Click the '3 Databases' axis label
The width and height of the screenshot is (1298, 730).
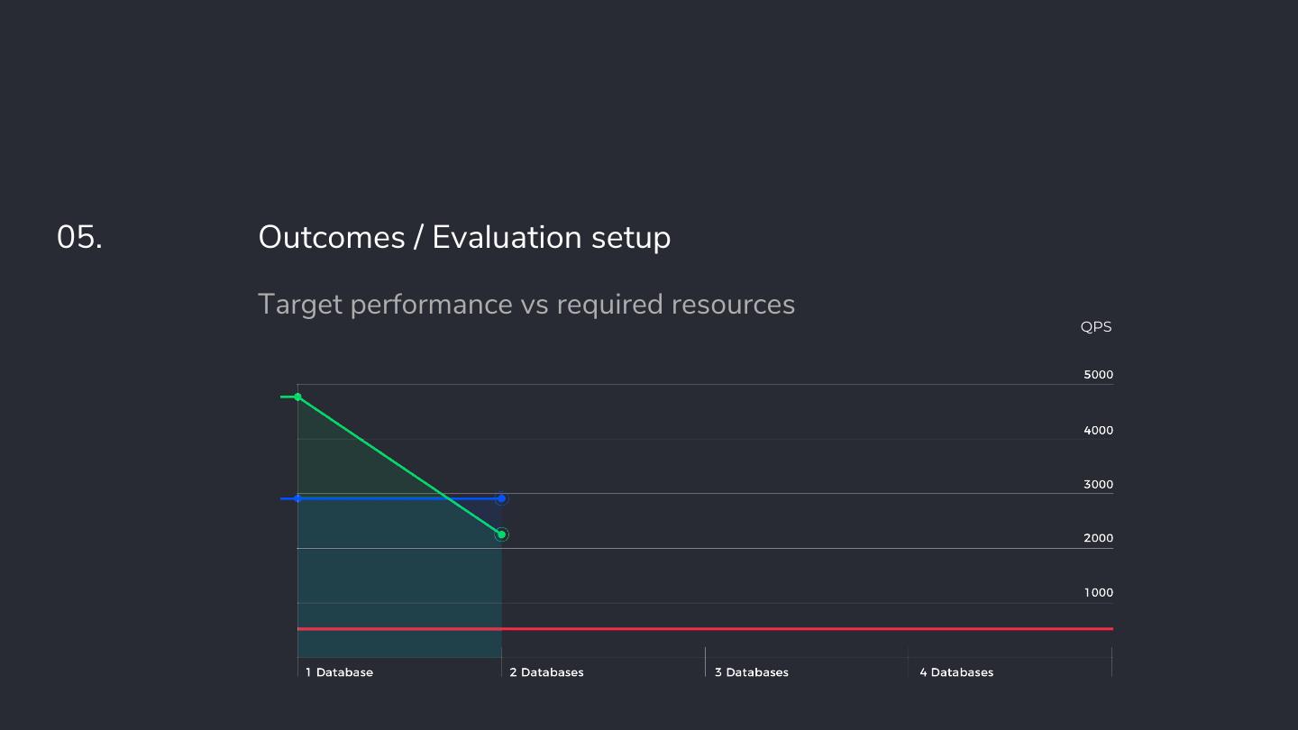click(752, 672)
